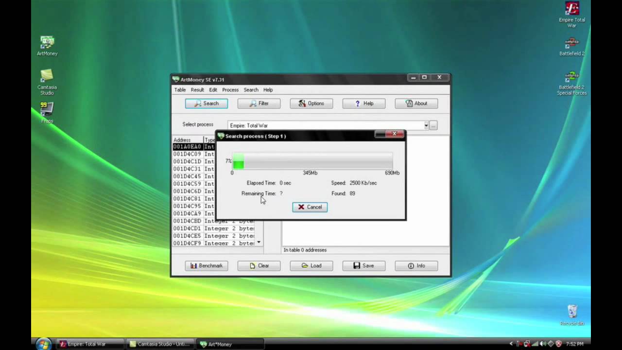Click the taskbar clock showing 7:52 PM
Image resolution: width=622 pixels, height=350 pixels.
pos(574,344)
